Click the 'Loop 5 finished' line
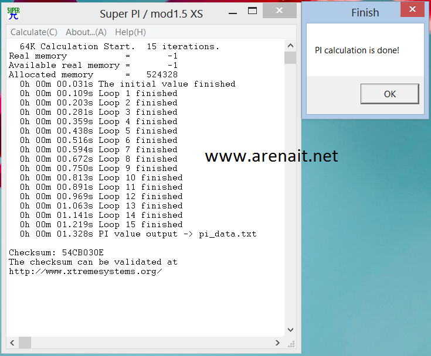The image size is (431, 356). click(x=99, y=131)
